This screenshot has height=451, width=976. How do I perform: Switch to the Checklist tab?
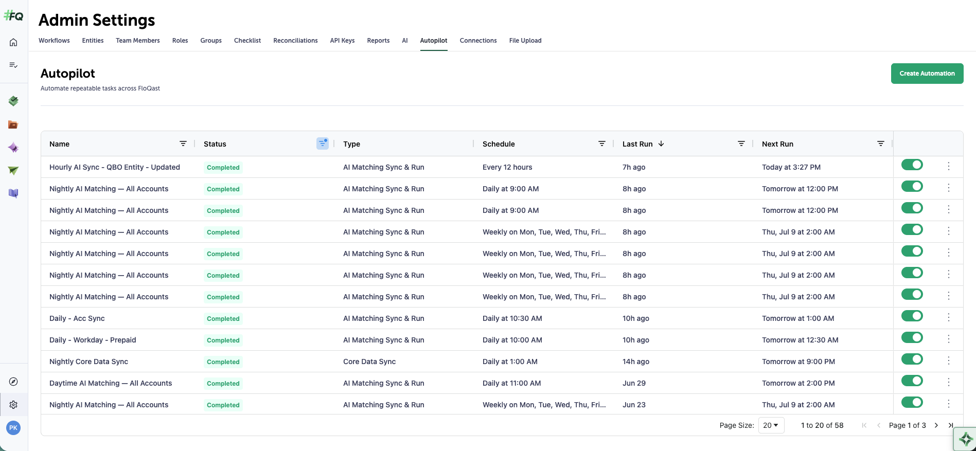click(247, 41)
